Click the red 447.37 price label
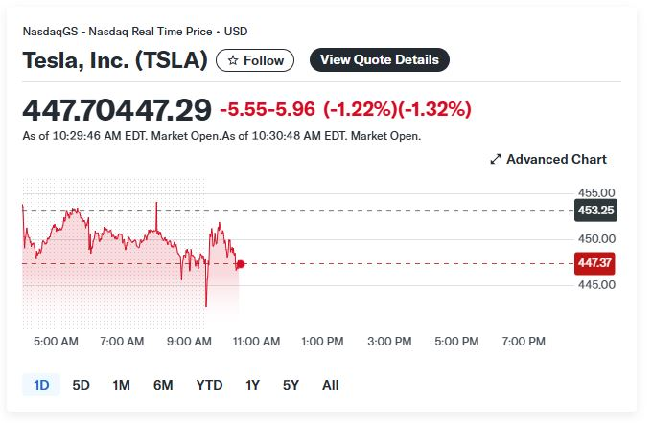Viewport: 652px width, 423px height. click(x=595, y=263)
